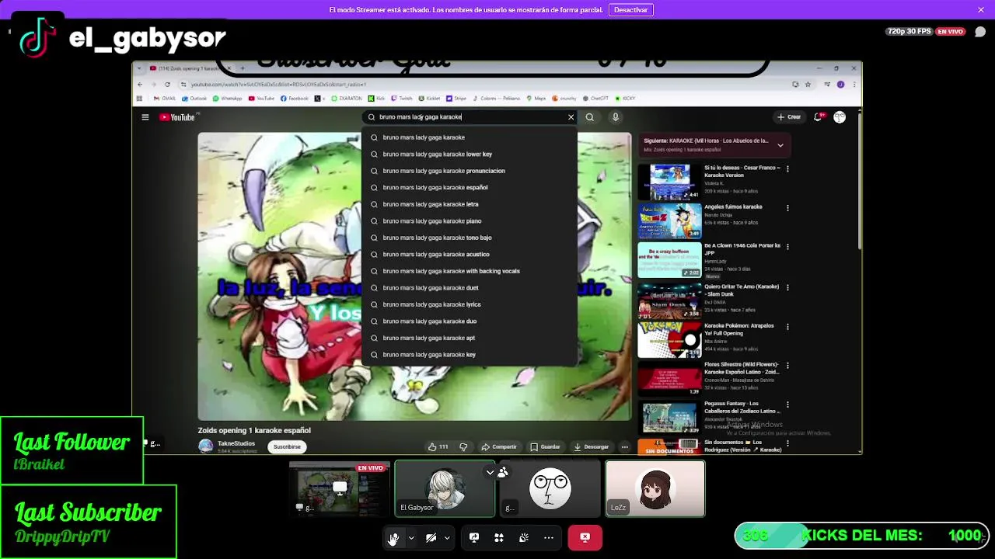This screenshot has height=559, width=995.
Task: Dismiss the streamer mode banner
Action: click(x=981, y=10)
